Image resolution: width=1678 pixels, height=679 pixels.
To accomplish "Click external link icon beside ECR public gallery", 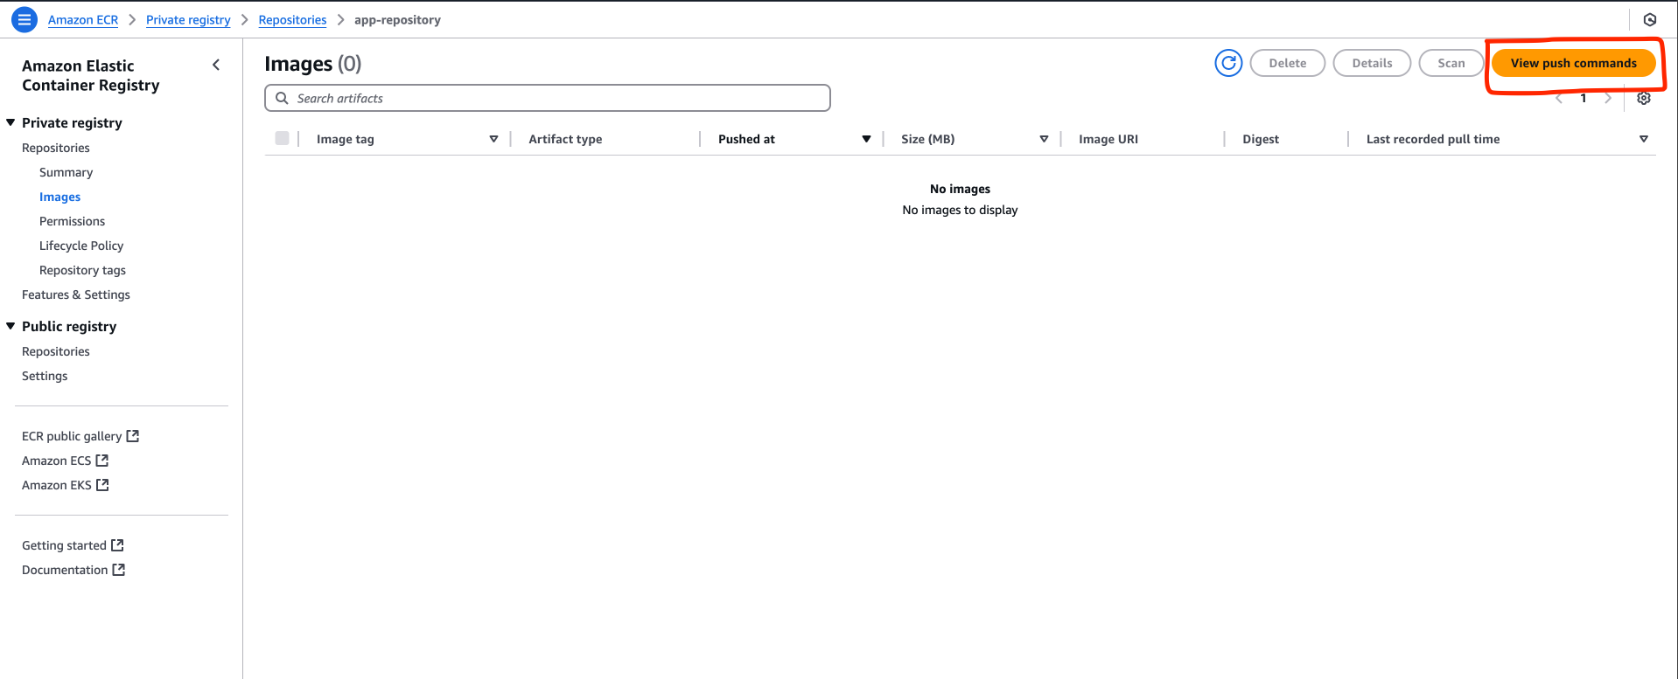I will (133, 435).
